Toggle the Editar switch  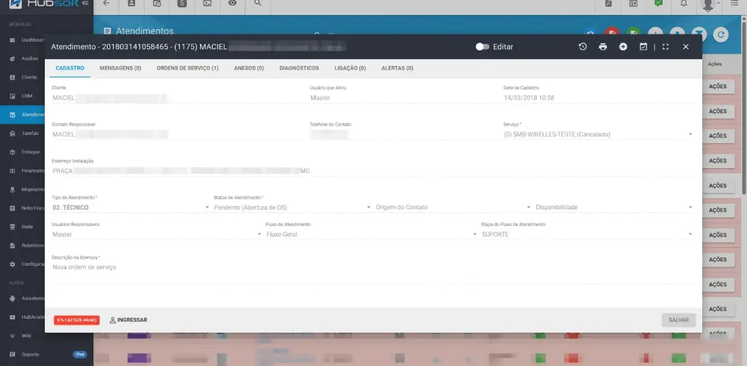click(482, 47)
